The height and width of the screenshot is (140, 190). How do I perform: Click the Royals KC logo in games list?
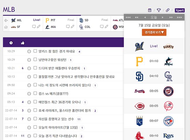click(139, 121)
